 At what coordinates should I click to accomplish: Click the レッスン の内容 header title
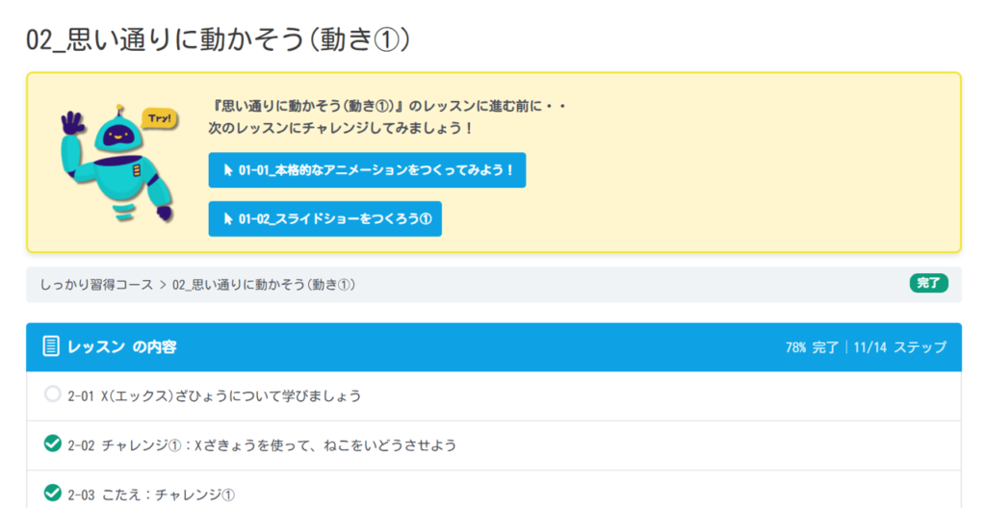click(122, 346)
